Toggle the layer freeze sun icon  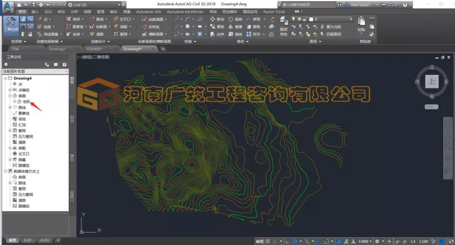(299, 19)
